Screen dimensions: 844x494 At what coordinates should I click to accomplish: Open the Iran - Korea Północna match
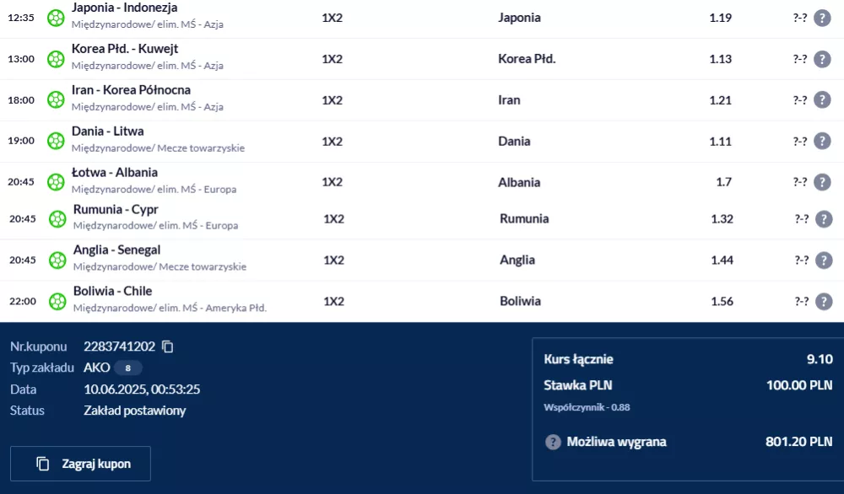click(131, 89)
